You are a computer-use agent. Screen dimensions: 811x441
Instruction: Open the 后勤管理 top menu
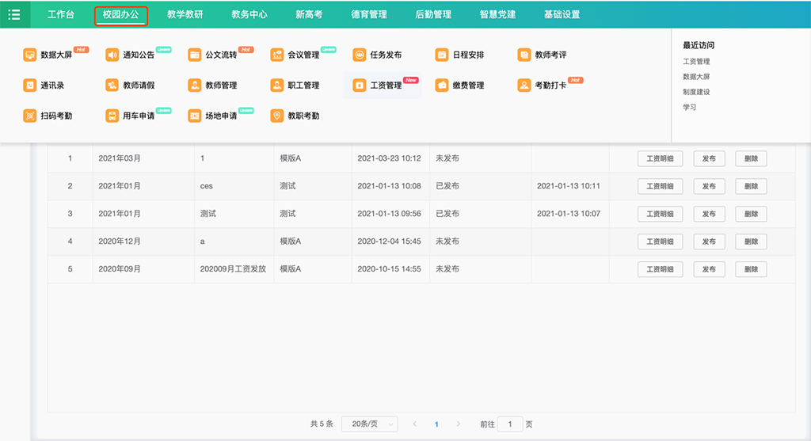pos(433,14)
